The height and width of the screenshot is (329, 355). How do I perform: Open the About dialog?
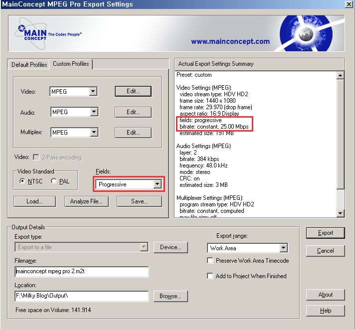click(326, 295)
